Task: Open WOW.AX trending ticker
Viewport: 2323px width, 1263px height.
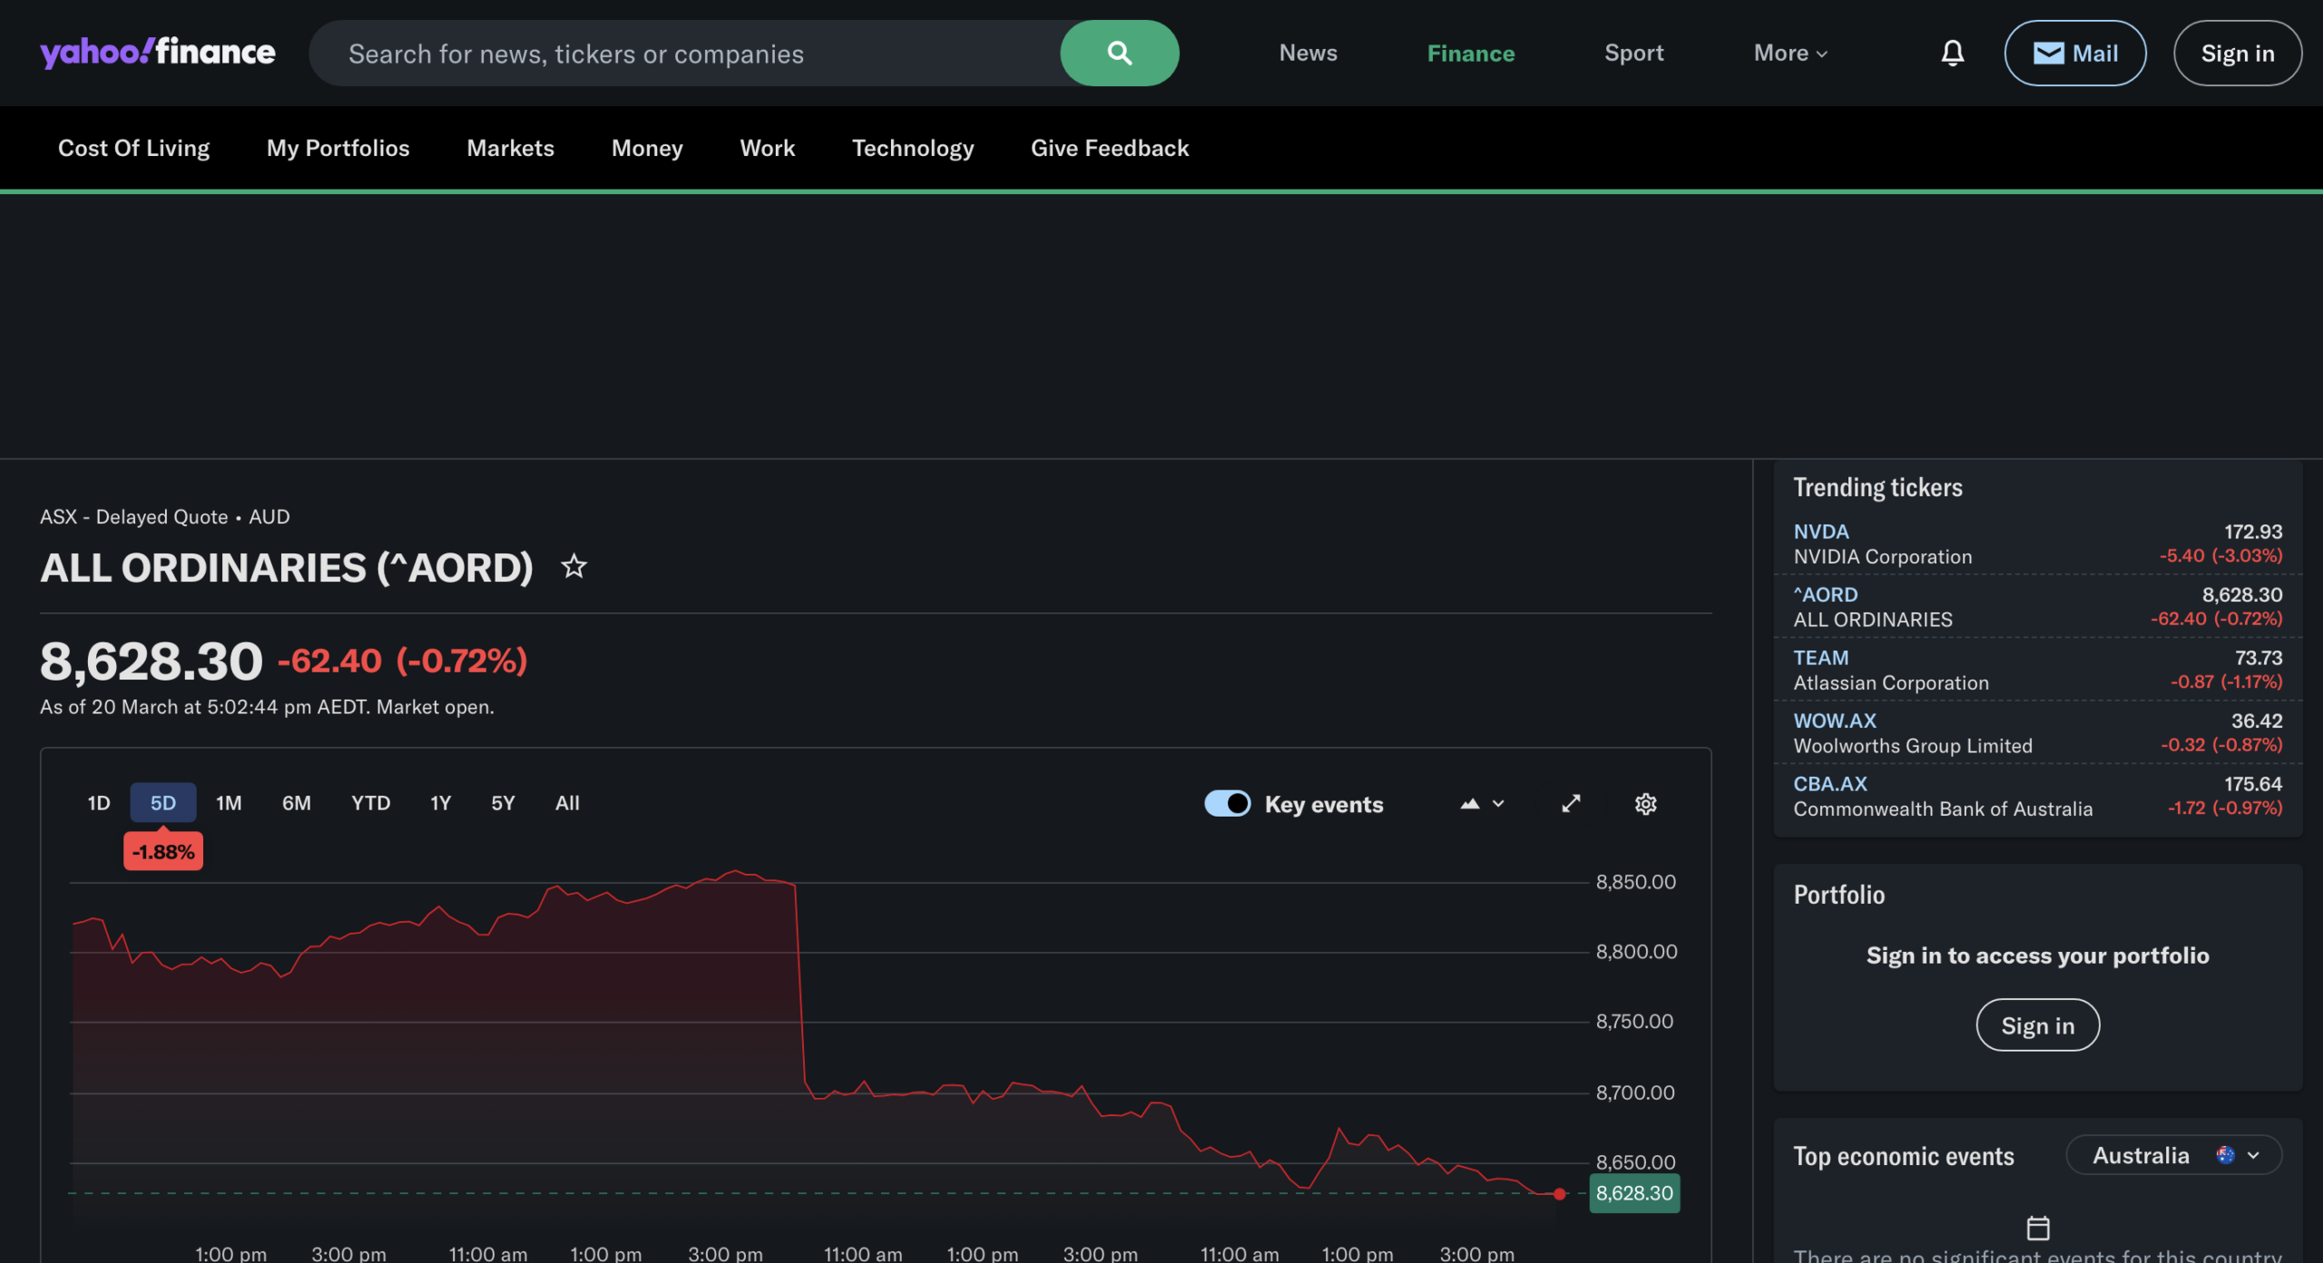Action: tap(1835, 720)
